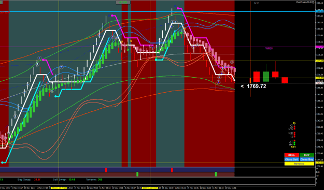Select the first green signal bar in subwindow
The width and height of the screenshot is (324, 190).
(137, 174)
